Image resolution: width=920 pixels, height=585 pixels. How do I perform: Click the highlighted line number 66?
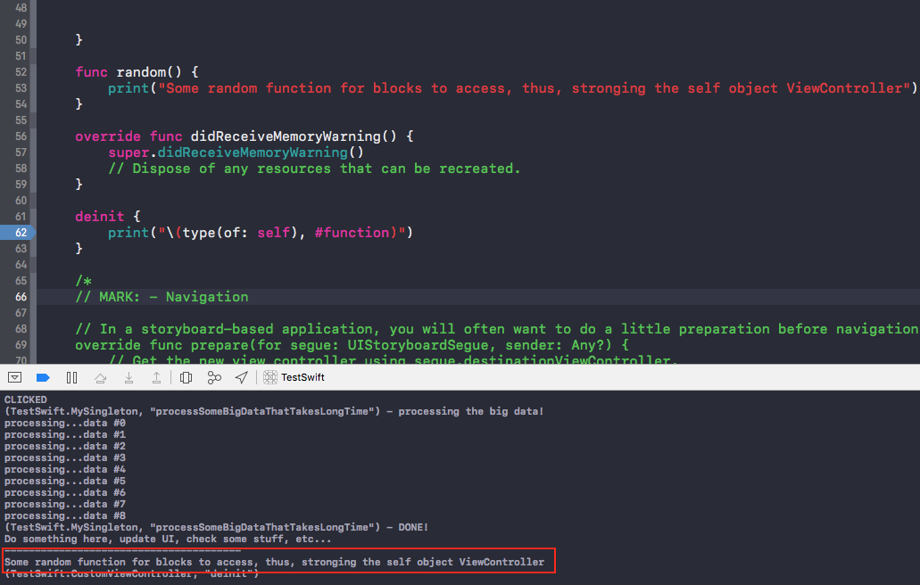(x=21, y=297)
